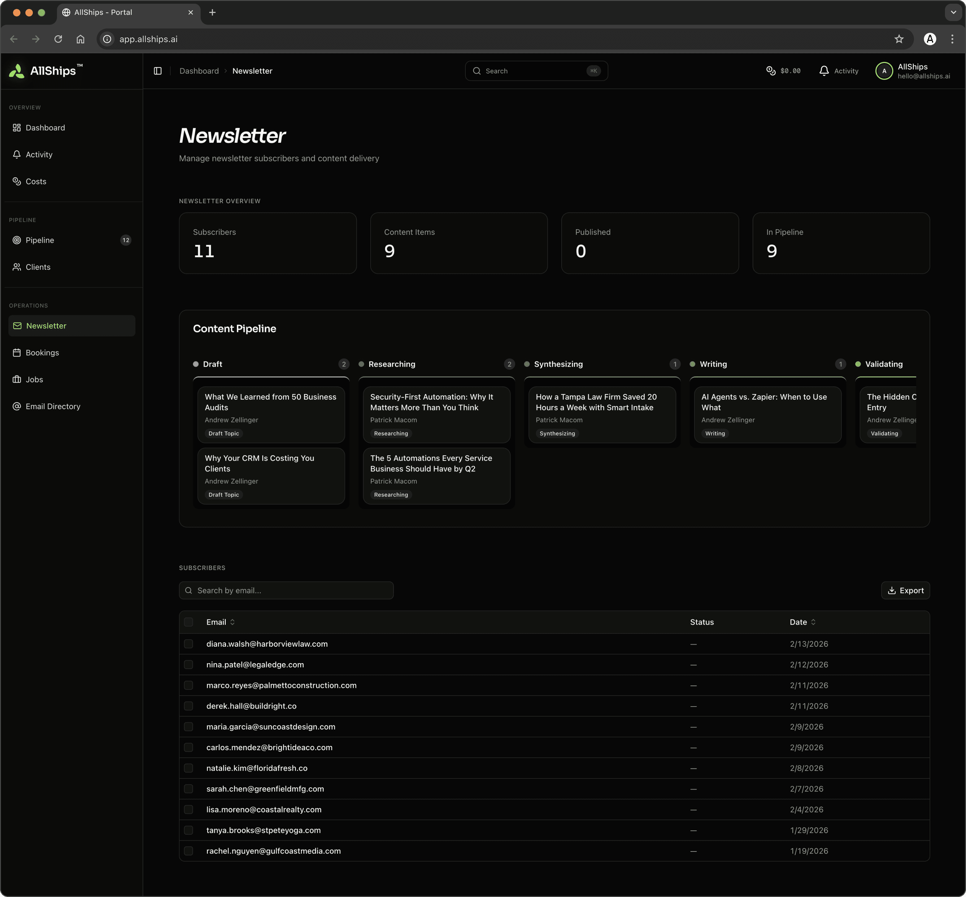Open Jobs in the sidebar
Viewport: 966px width, 897px height.
pyautogui.click(x=34, y=379)
